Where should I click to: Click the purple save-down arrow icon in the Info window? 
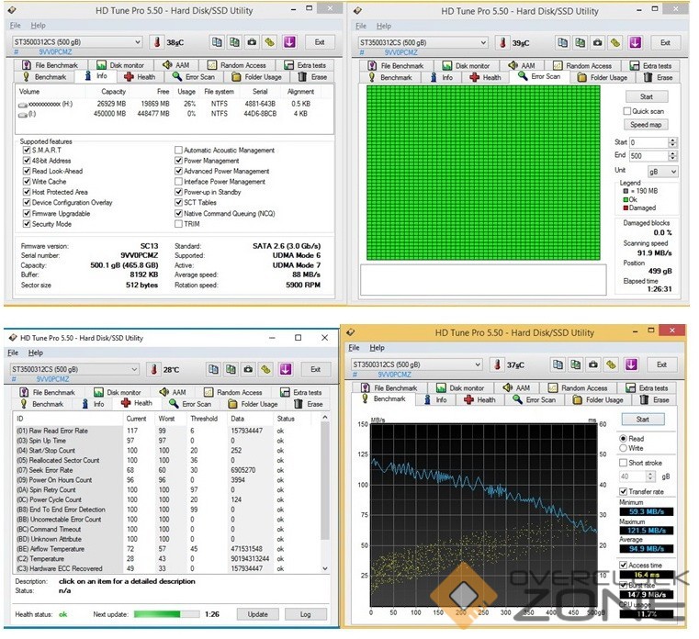(x=288, y=42)
